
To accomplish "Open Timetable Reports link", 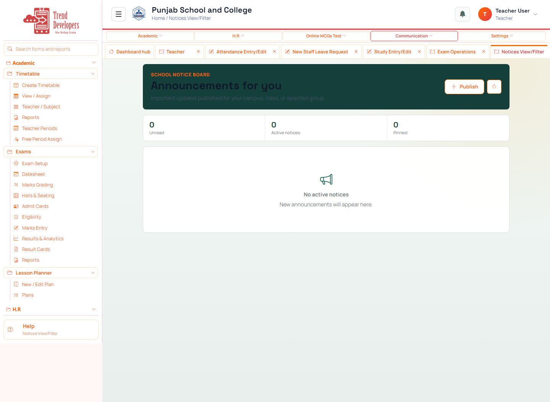I will pyautogui.click(x=31, y=117).
